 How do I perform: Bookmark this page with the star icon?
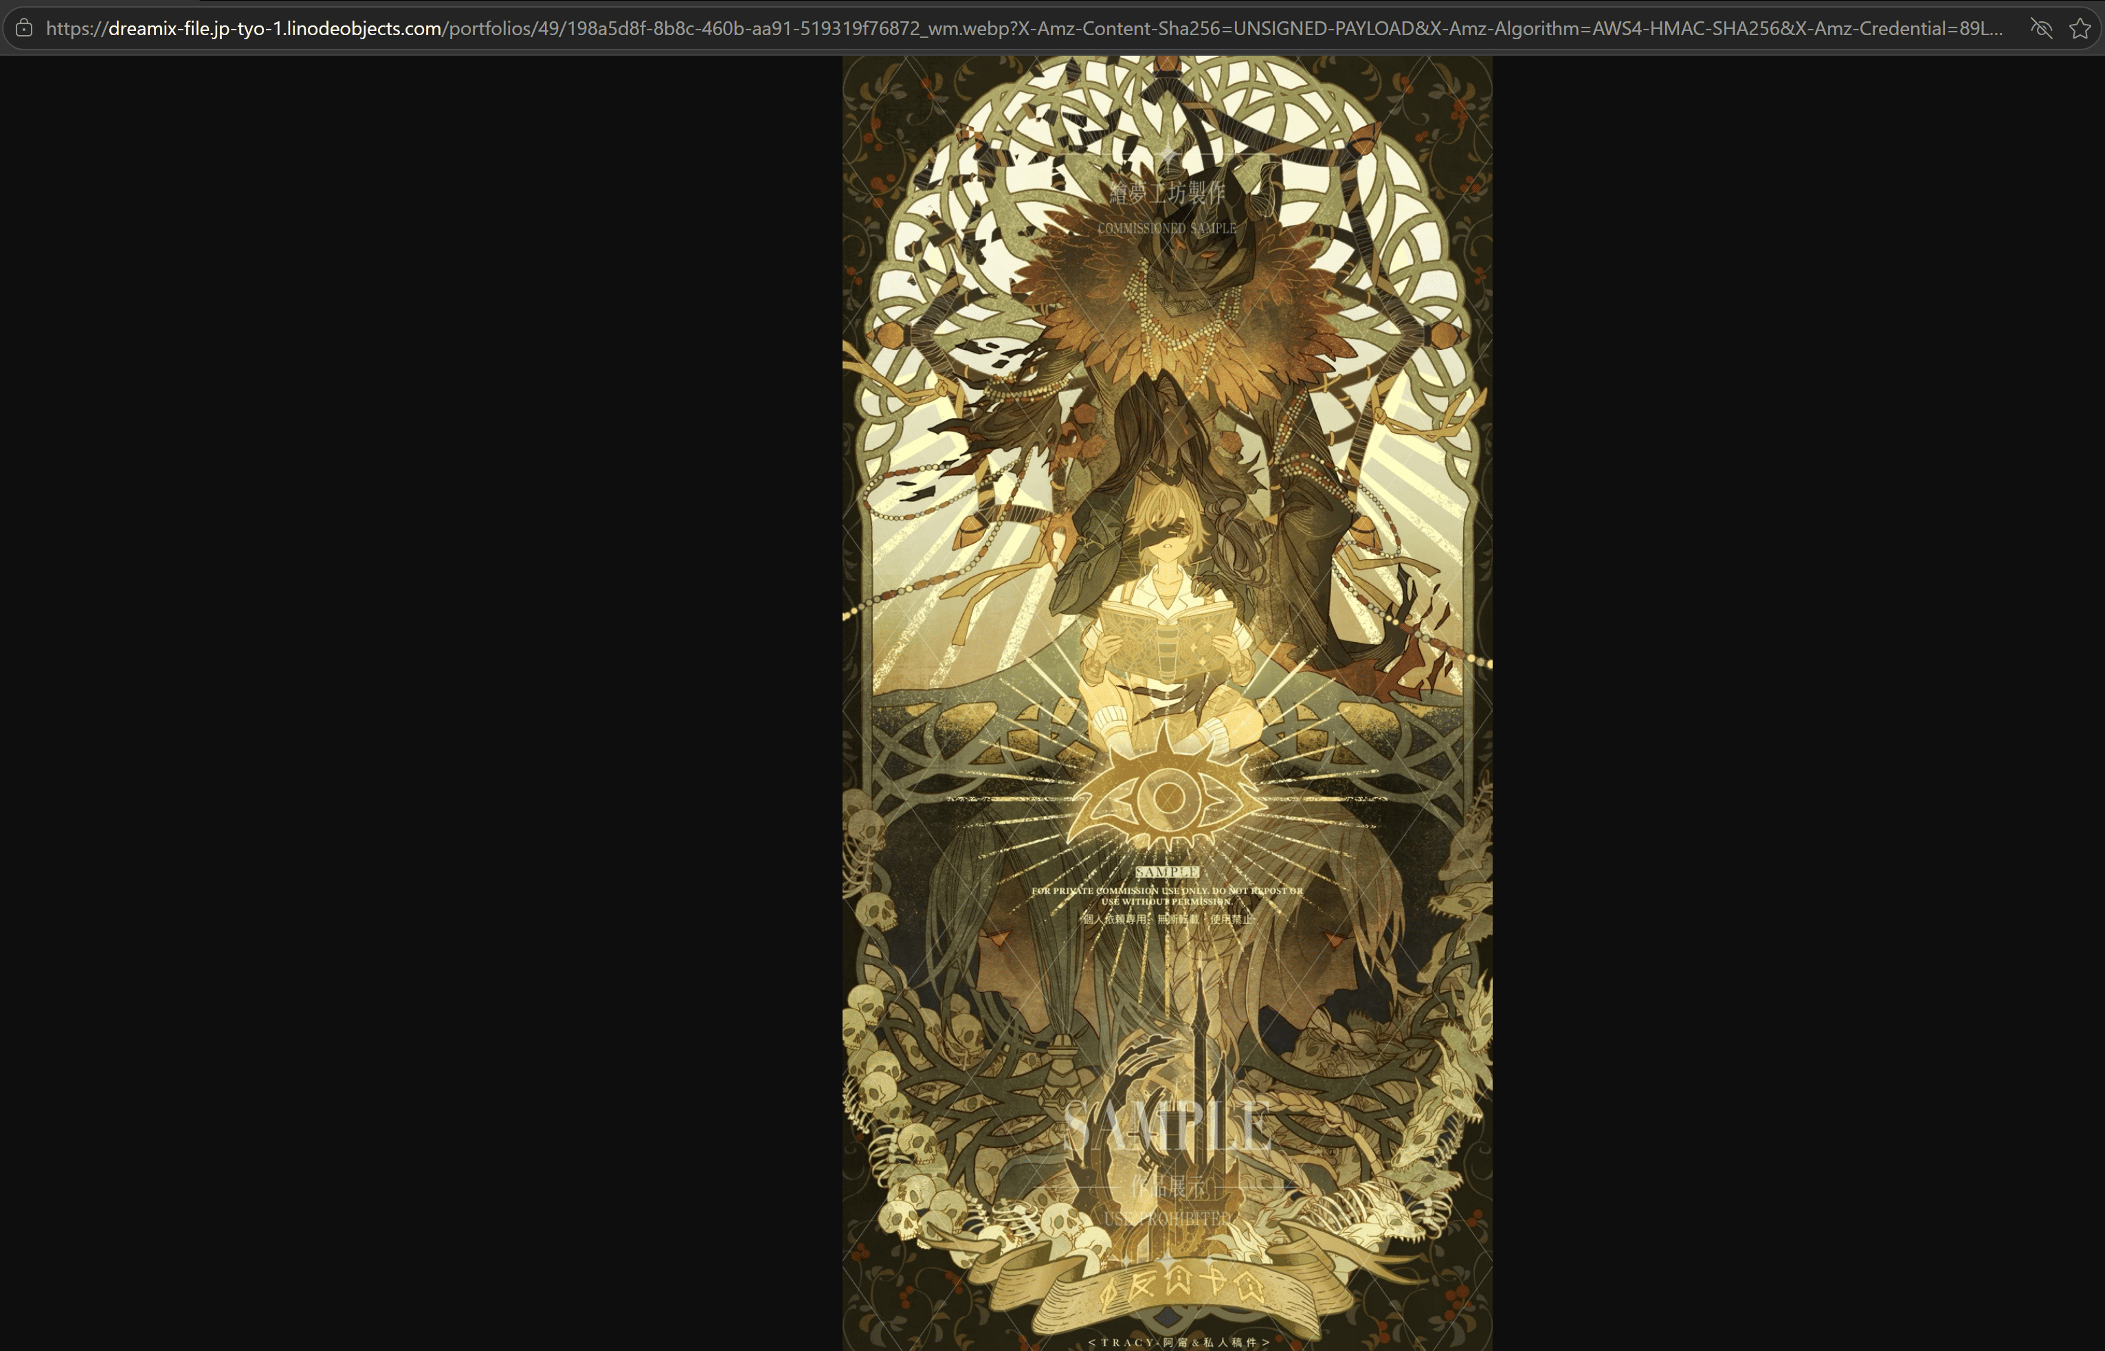[2080, 28]
